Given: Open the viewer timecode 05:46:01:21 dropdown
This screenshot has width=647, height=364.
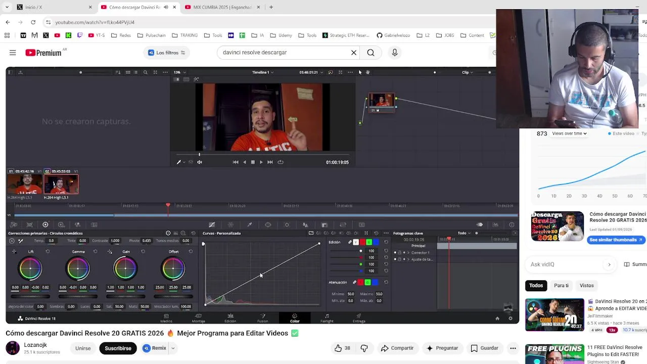Looking at the screenshot, I should [310, 72].
